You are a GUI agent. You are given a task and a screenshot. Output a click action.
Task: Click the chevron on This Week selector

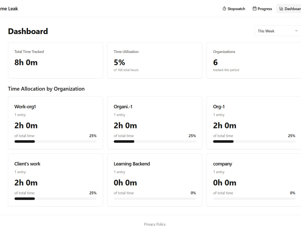pyautogui.click(x=296, y=31)
